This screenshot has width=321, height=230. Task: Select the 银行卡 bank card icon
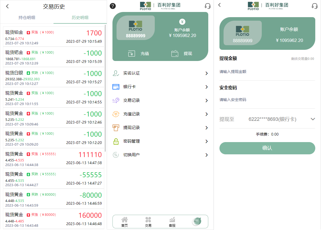(115, 87)
